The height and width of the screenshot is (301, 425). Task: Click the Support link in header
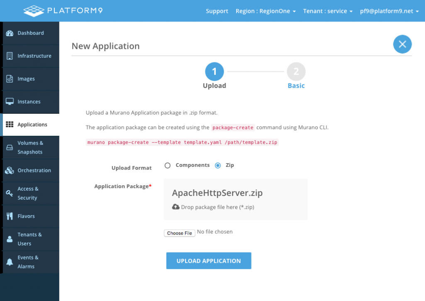click(x=217, y=11)
